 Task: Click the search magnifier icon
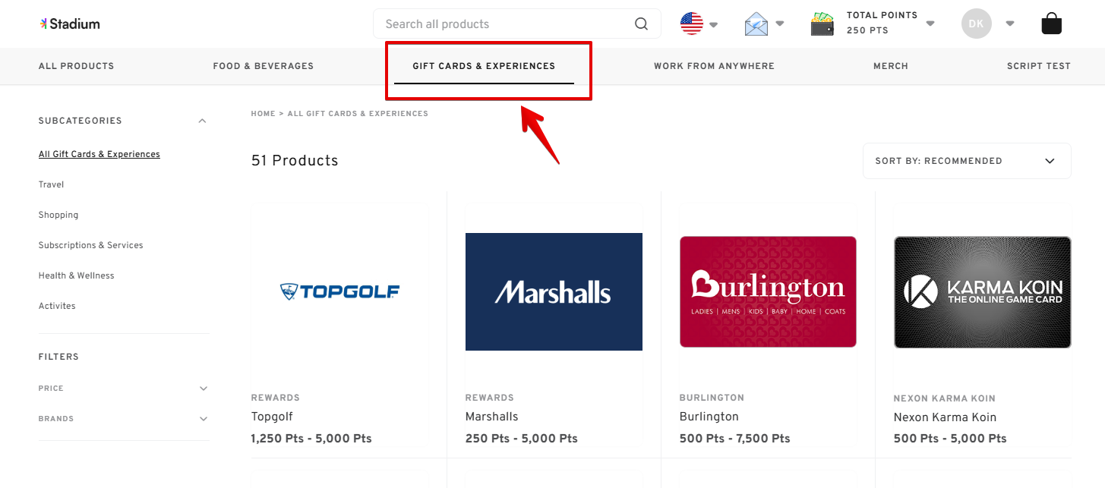642,24
